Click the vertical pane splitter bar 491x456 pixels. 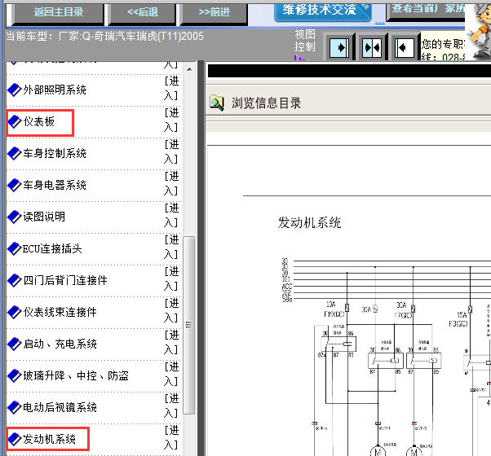(x=201, y=258)
